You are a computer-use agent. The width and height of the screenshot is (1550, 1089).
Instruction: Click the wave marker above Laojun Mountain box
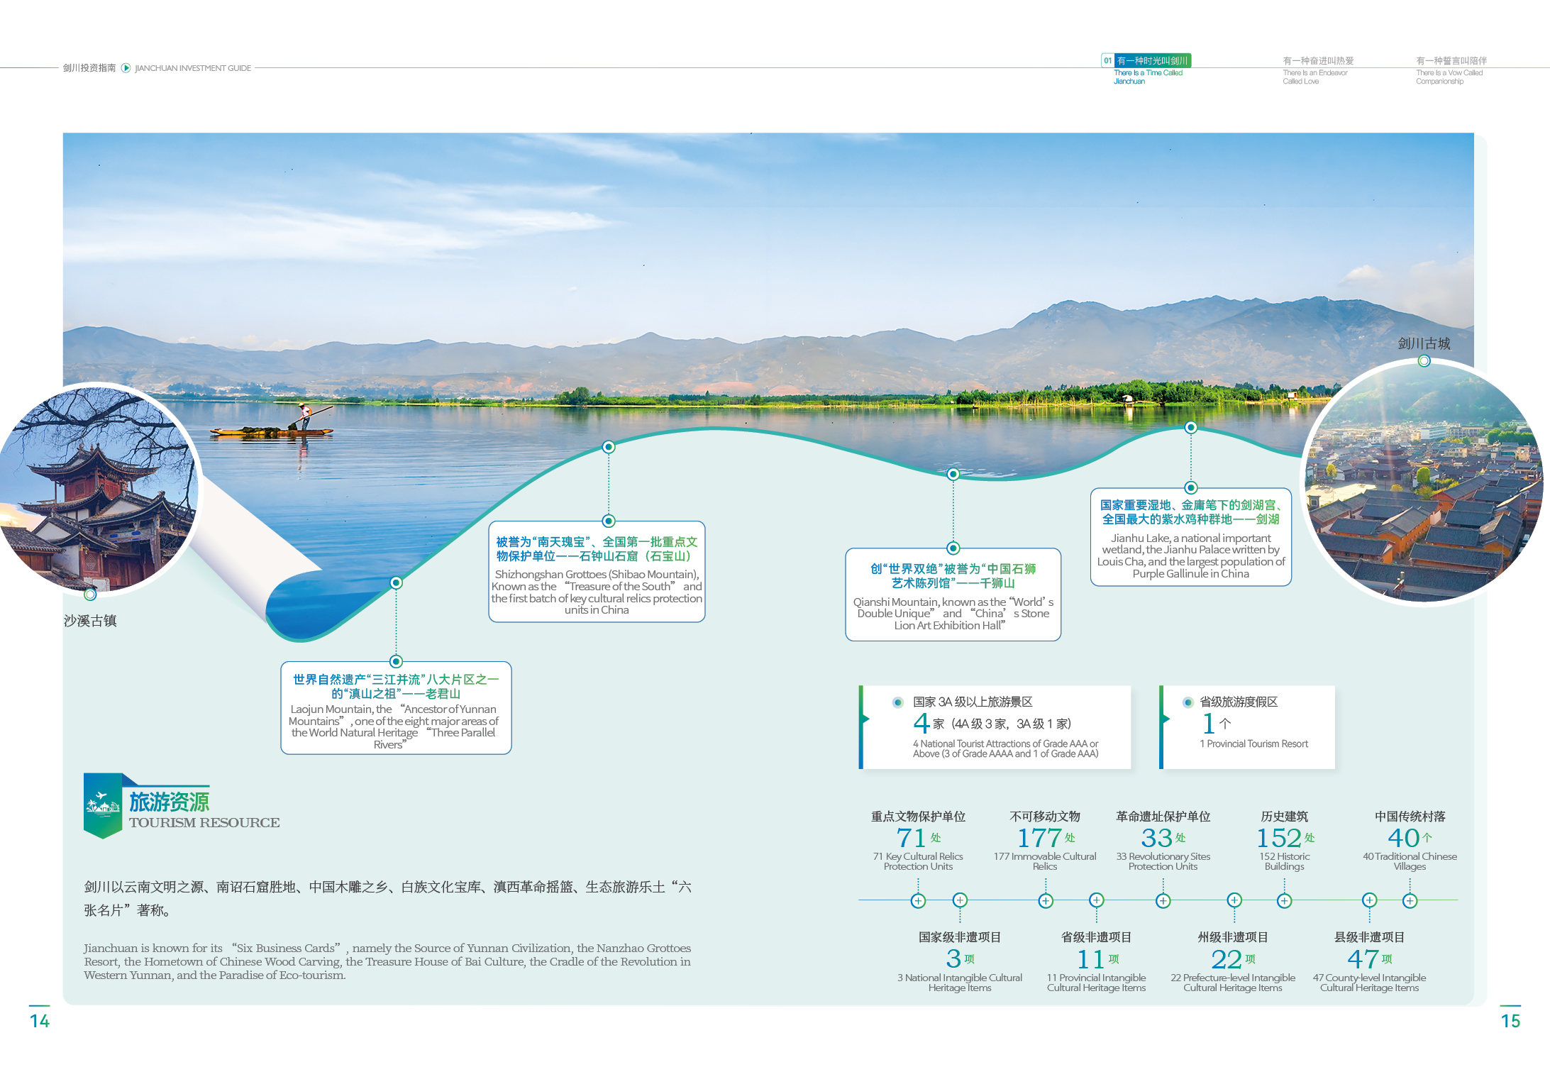(x=397, y=582)
